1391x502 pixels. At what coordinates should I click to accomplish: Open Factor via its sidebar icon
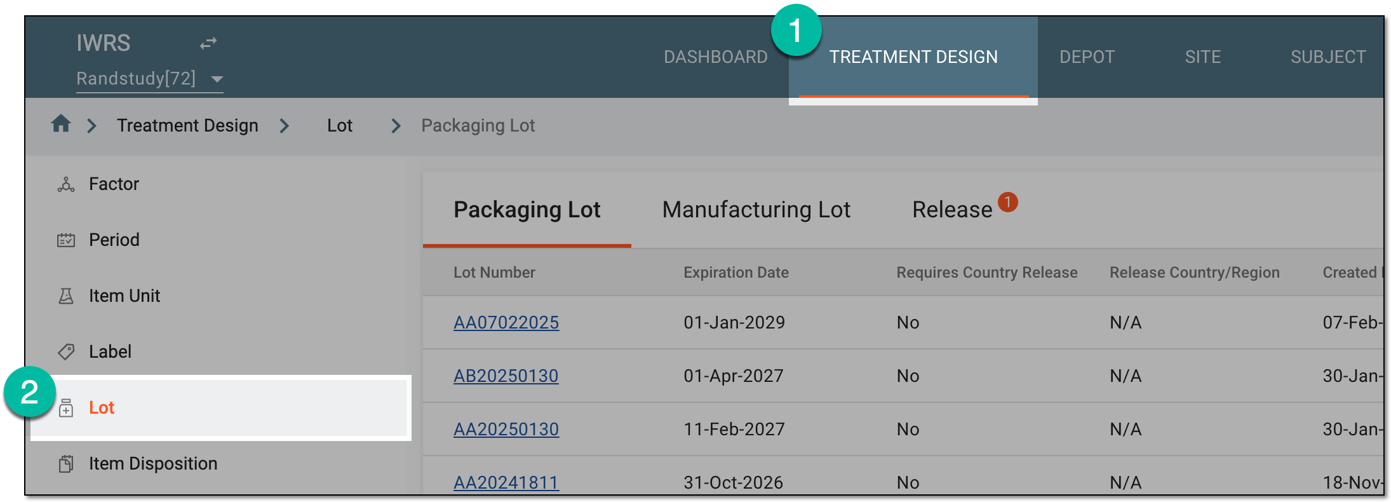click(66, 184)
